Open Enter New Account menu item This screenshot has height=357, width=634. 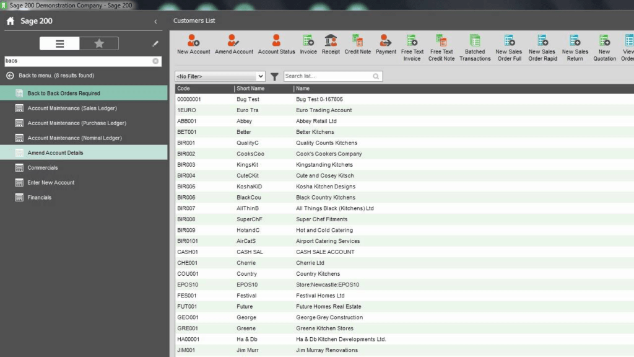[x=84, y=183]
